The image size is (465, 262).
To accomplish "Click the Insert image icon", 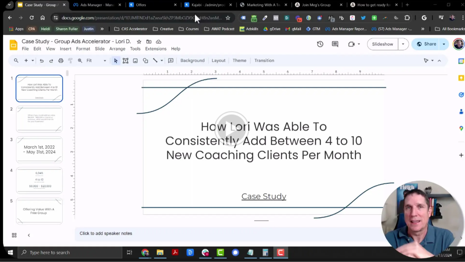I will pyautogui.click(x=135, y=61).
